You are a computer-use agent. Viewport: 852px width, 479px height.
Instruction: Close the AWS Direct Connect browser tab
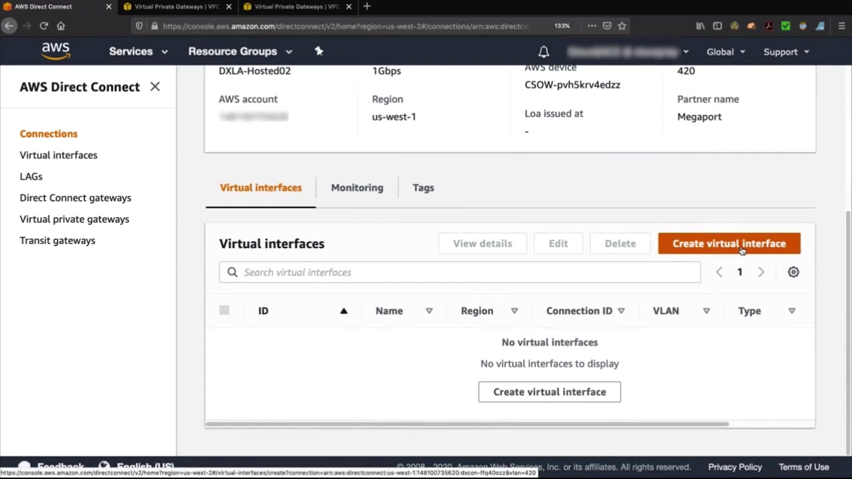point(108,7)
